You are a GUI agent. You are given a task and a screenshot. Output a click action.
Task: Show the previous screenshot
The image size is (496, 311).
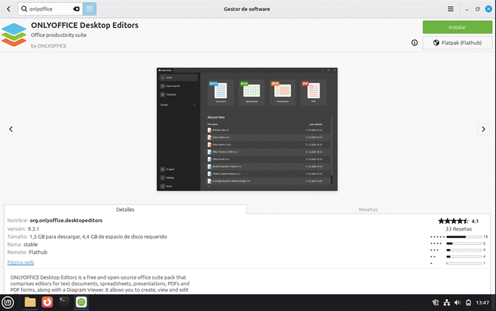(x=11, y=129)
